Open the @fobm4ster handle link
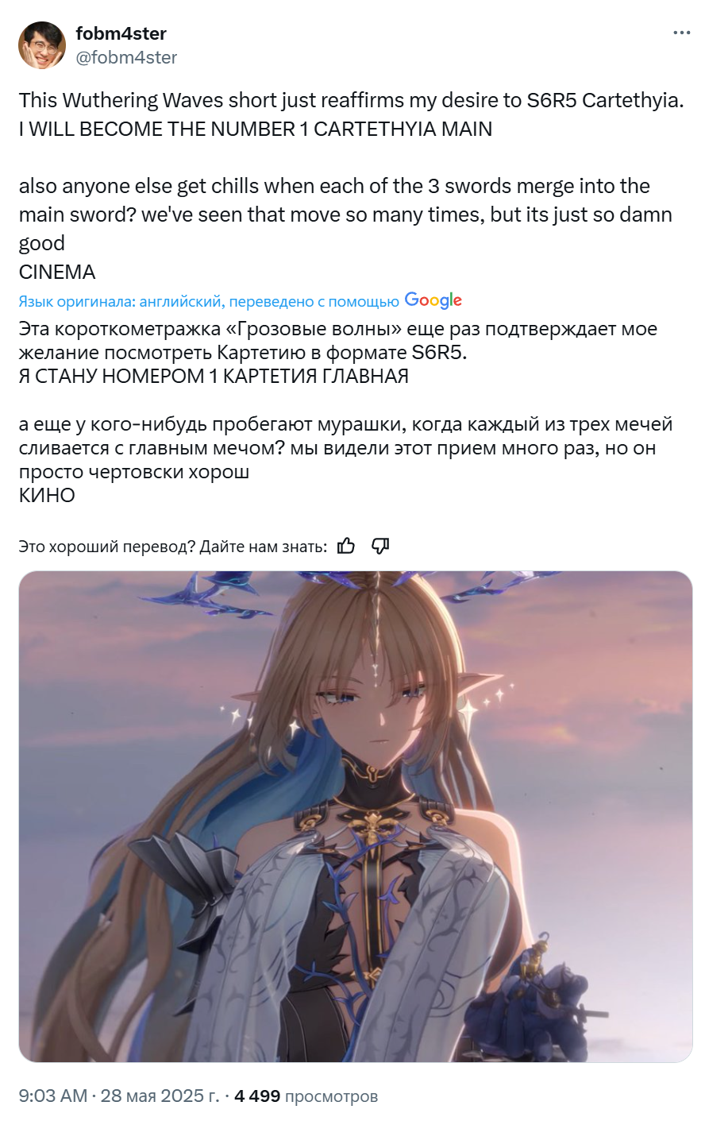The image size is (705, 1121). point(126,57)
